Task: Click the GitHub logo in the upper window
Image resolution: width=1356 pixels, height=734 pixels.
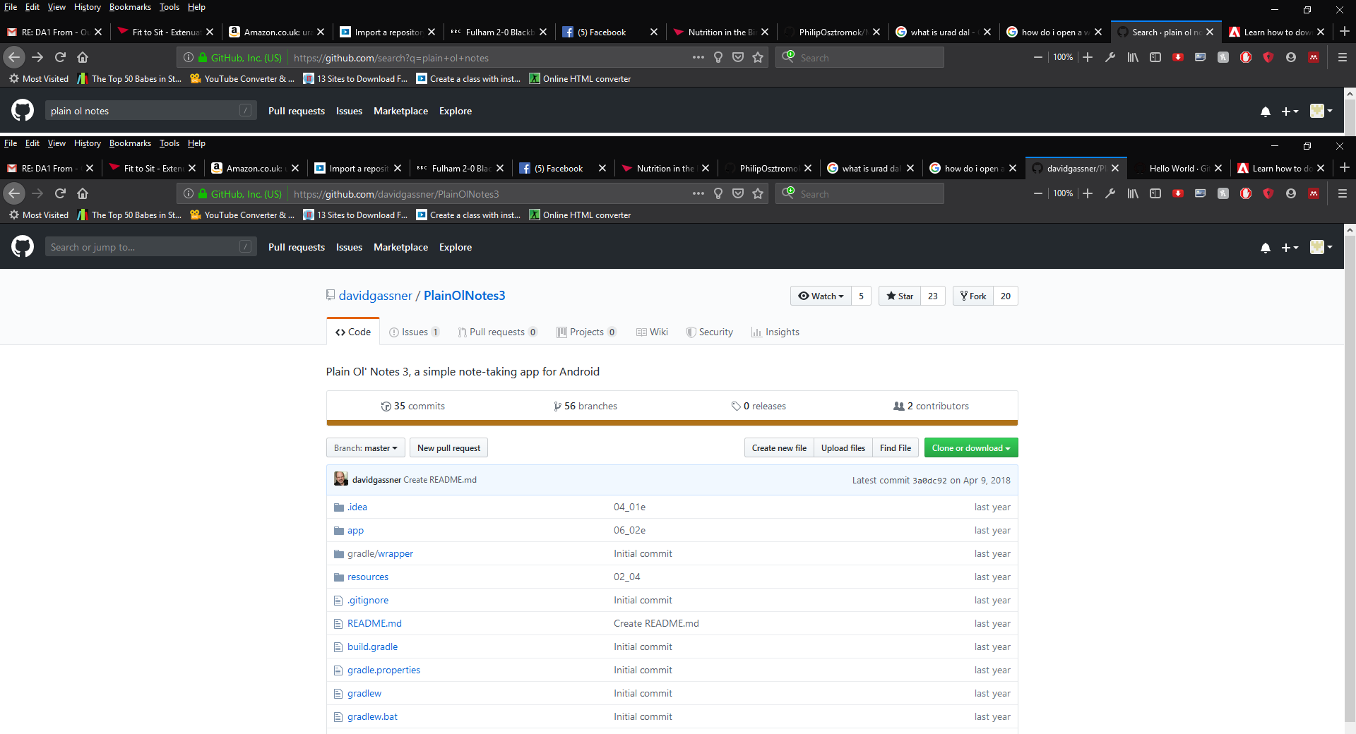Action: [23, 110]
